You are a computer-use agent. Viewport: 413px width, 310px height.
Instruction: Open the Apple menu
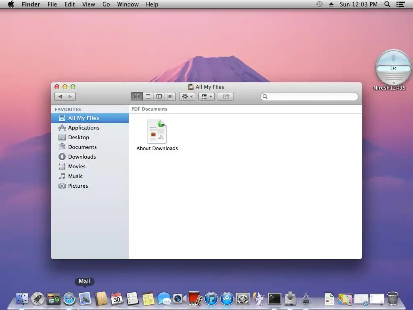[11, 4]
